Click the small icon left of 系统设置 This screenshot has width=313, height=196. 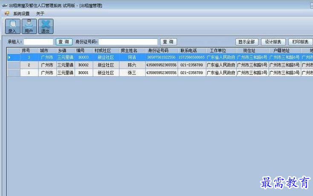click(x=7, y=14)
